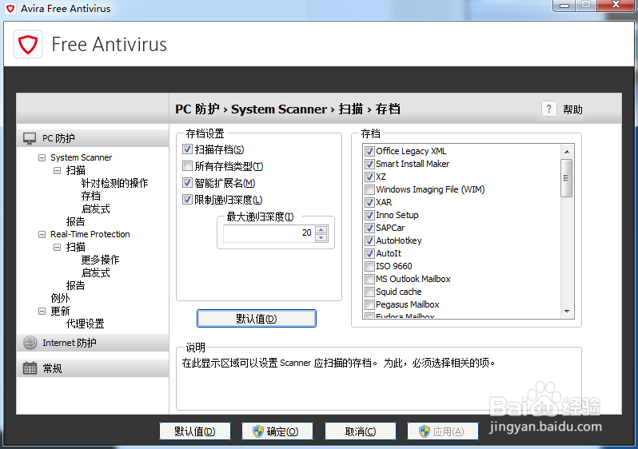
Task: Toggle 扫描存档(S) checkbox
Action: point(187,149)
